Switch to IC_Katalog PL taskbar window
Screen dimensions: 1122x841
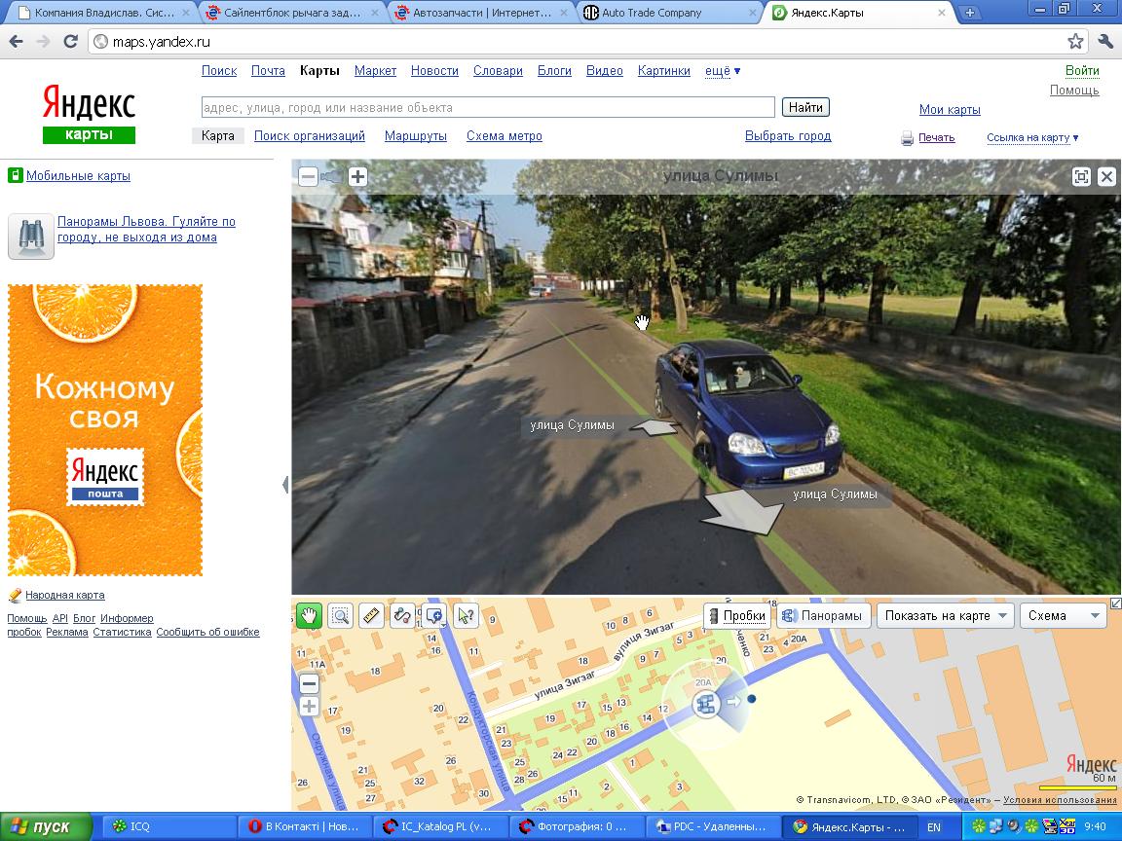[x=441, y=826]
